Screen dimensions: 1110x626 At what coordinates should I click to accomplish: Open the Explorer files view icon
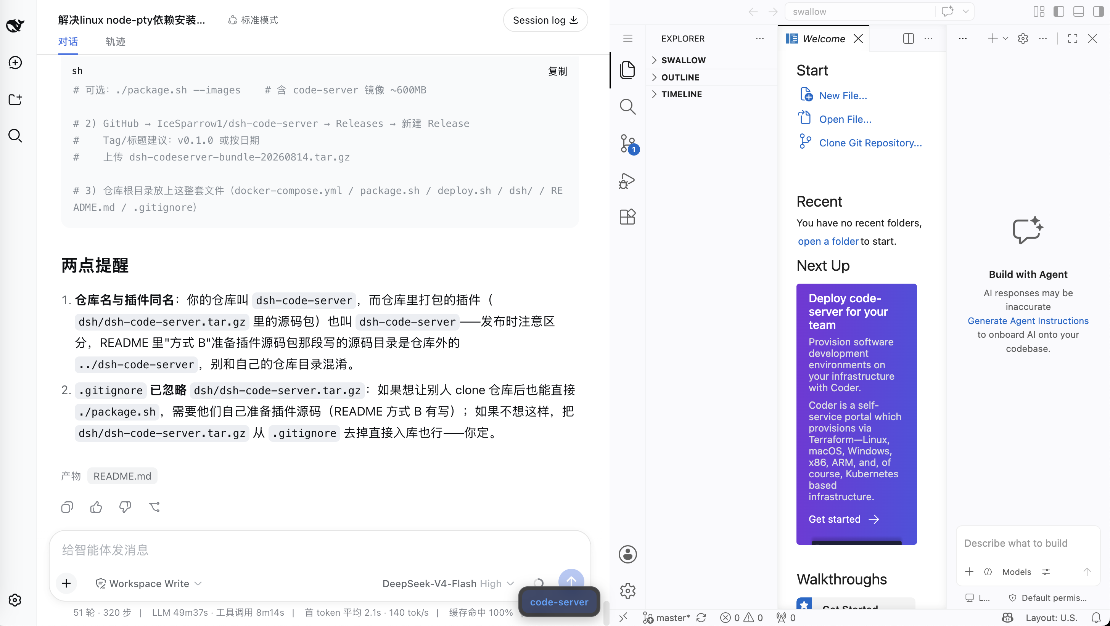coord(628,70)
